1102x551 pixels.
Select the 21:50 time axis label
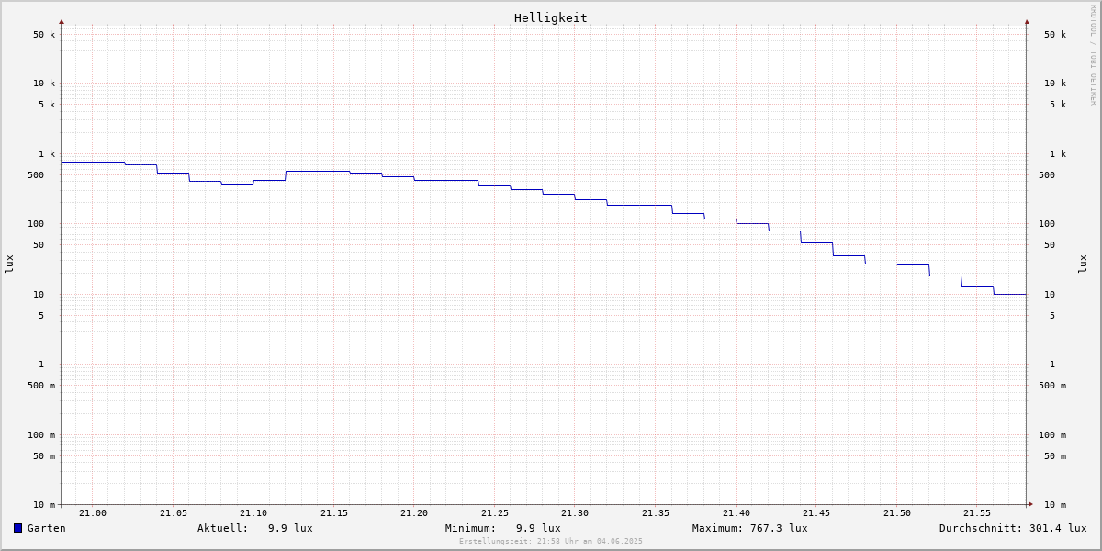click(897, 513)
